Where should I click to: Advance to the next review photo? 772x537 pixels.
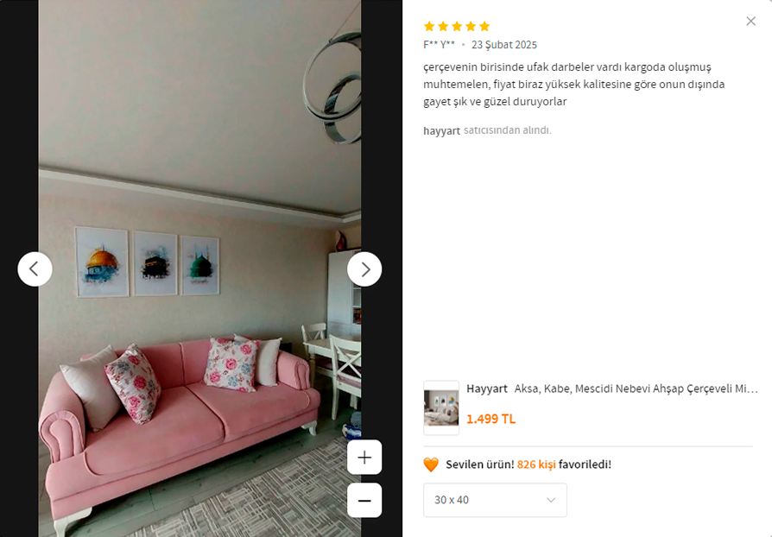coord(364,269)
